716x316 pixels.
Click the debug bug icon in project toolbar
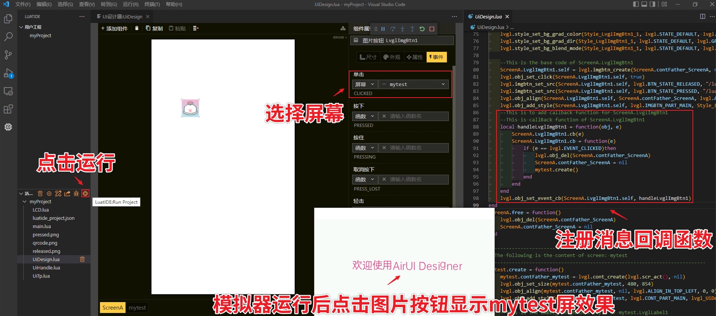76,193
